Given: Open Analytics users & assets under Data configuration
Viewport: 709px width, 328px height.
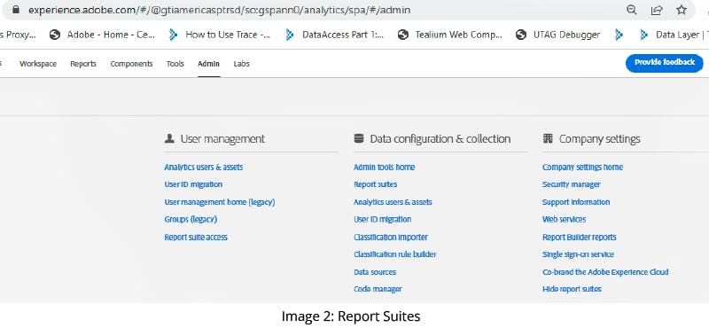Looking at the screenshot, I should (393, 202).
